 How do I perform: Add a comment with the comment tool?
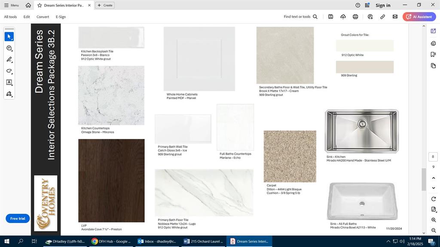click(x=9, y=48)
